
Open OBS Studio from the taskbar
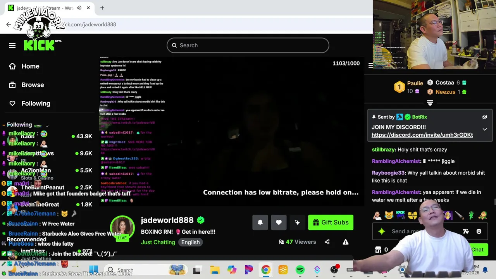[334, 270]
